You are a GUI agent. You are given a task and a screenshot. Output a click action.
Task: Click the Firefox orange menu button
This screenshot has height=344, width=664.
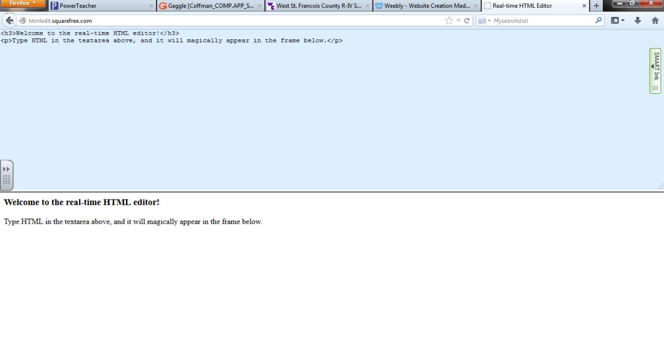[x=22, y=3]
